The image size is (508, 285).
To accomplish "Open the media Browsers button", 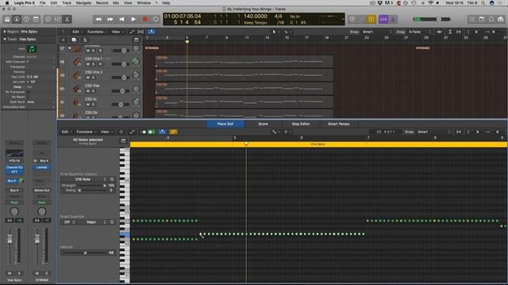I will pos(501,19).
